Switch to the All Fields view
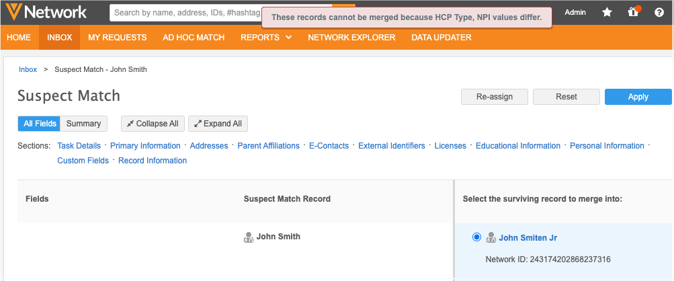Image resolution: width=674 pixels, height=281 pixels. tap(39, 124)
